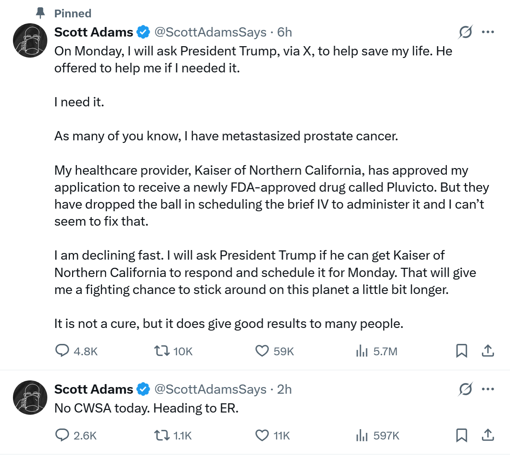The width and height of the screenshot is (510, 455).
Task: Open Grok icon on the second post
Action: (x=465, y=389)
